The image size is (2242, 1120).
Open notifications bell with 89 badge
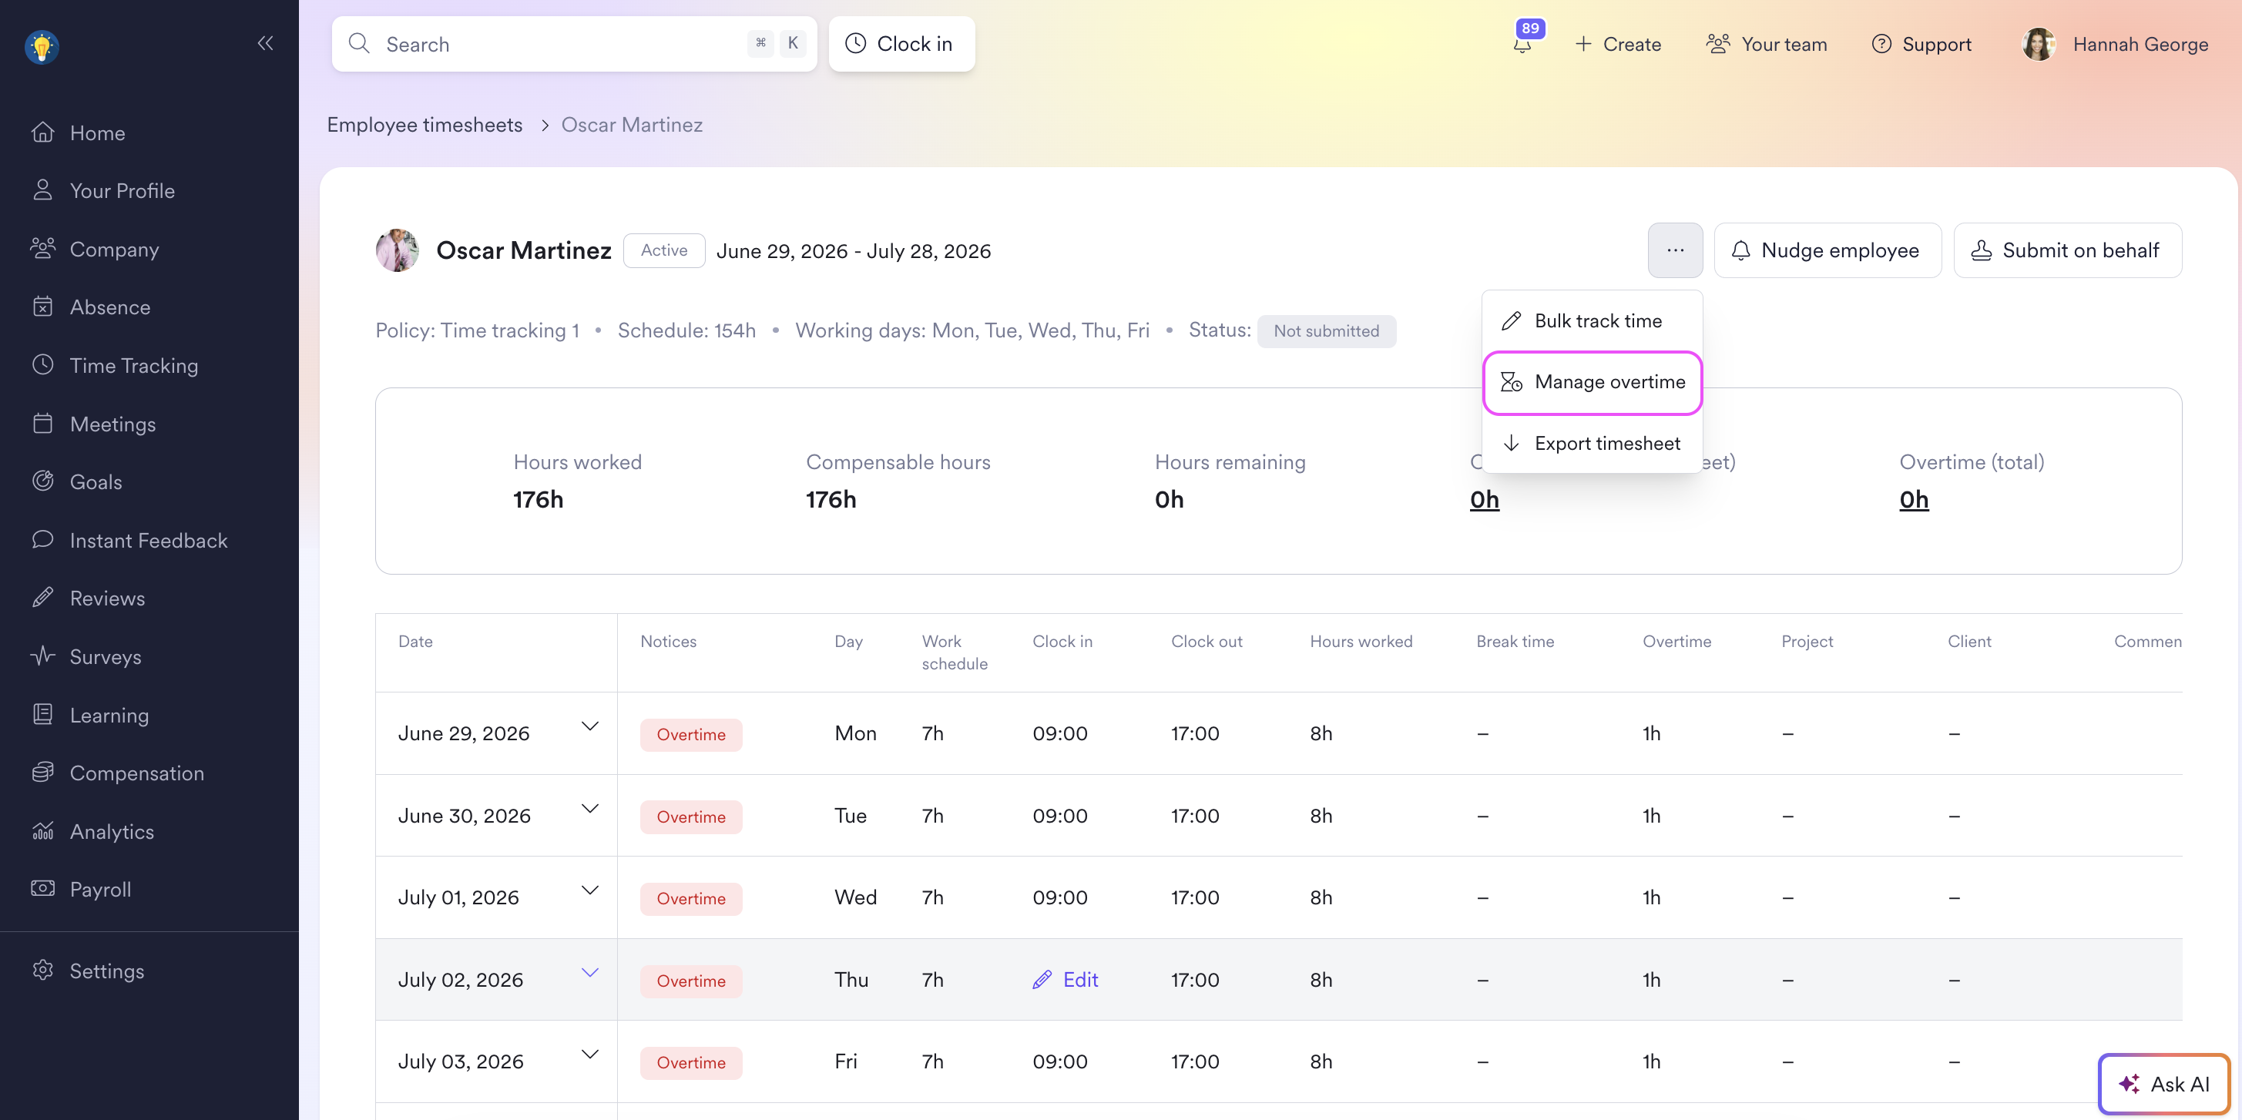click(x=1523, y=42)
